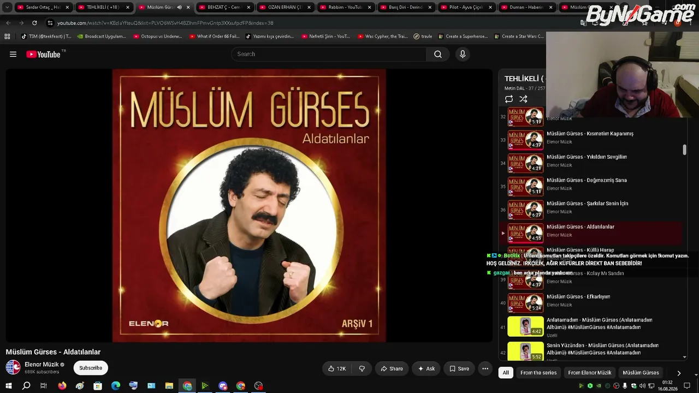Image resolution: width=699 pixels, height=393 pixels.
Task: Open the travle bookmark
Action: (x=423, y=37)
